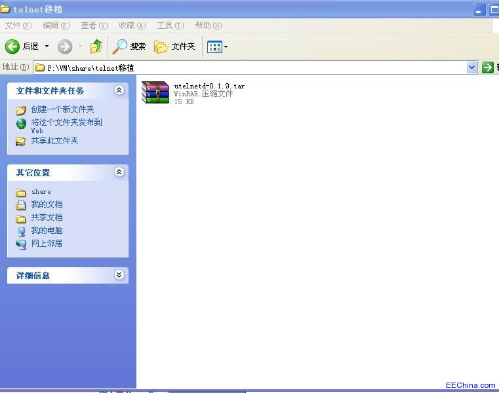Click the Forward arrow icon

point(64,47)
